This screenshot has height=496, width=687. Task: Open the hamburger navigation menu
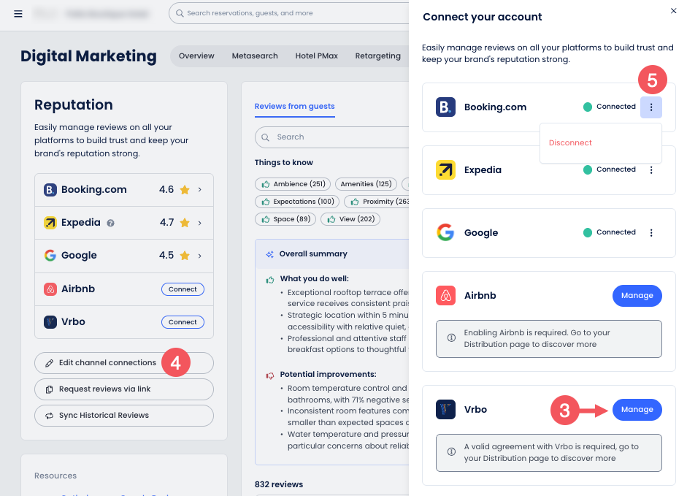point(18,13)
